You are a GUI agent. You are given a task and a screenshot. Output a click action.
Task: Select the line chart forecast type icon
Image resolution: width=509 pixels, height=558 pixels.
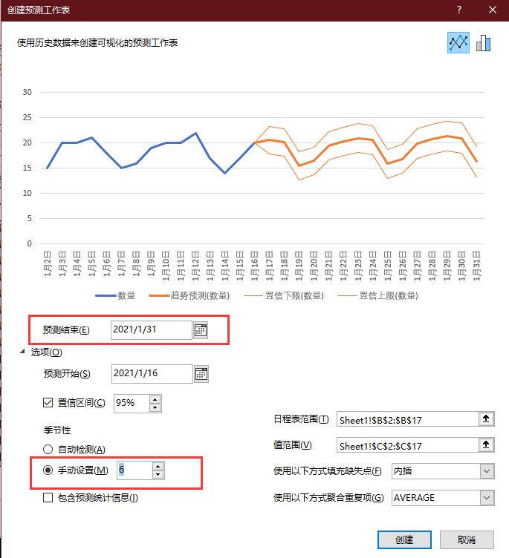point(458,43)
